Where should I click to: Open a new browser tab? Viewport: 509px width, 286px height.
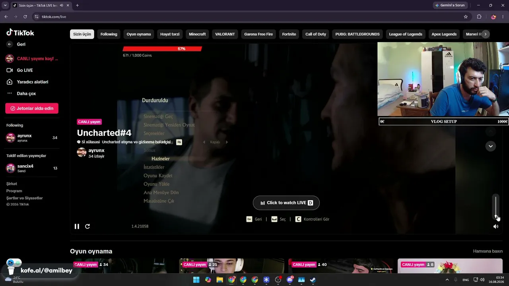click(x=77, y=6)
